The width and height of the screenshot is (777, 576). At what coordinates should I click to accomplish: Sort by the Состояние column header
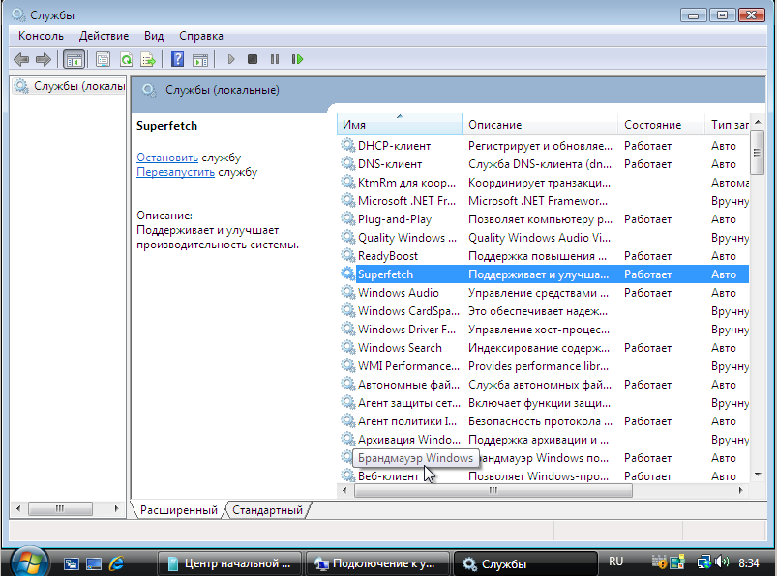coord(651,125)
